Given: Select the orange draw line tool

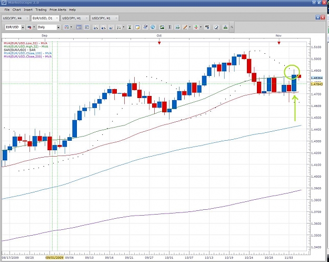Looking at the screenshot, I should [x=185, y=27].
